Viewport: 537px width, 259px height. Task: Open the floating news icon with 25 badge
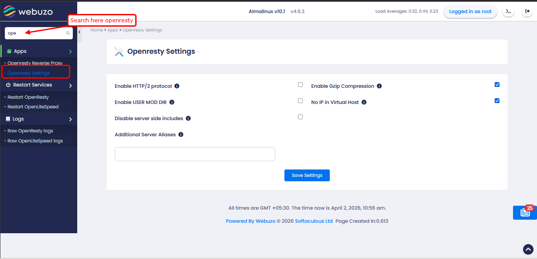(x=525, y=212)
